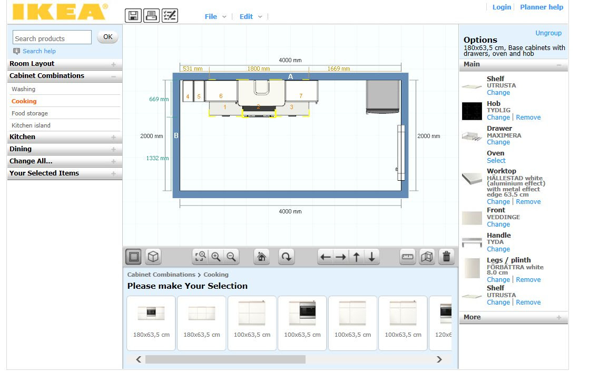Expand the Room Layout section

pos(65,64)
